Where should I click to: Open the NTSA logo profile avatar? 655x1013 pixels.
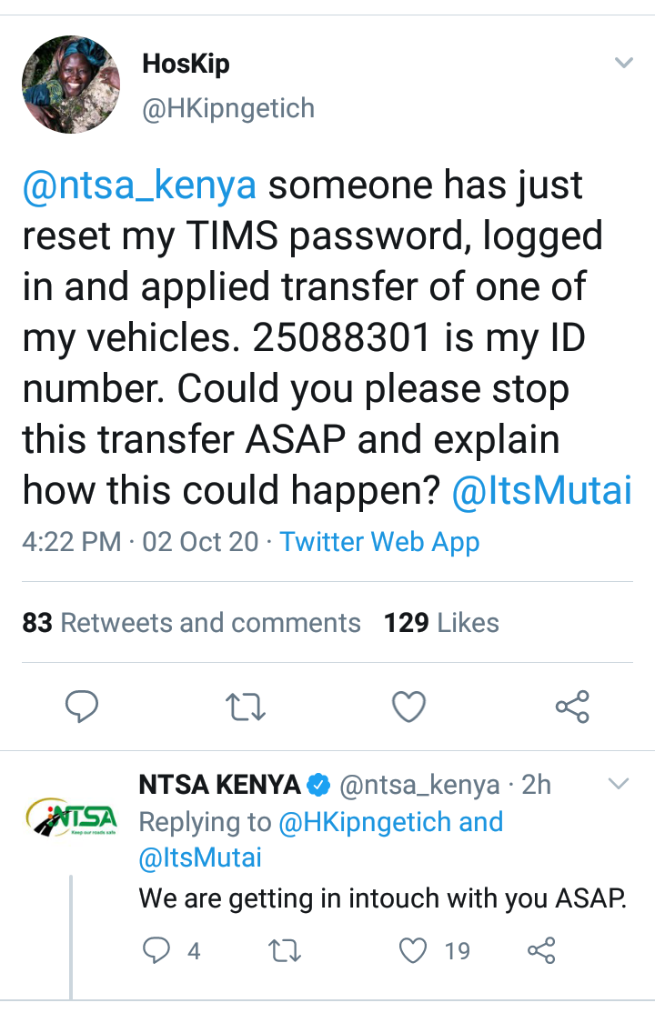pyautogui.click(x=71, y=817)
